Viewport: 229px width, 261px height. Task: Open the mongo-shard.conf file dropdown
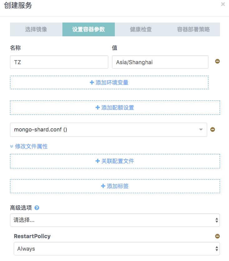tap(201, 129)
